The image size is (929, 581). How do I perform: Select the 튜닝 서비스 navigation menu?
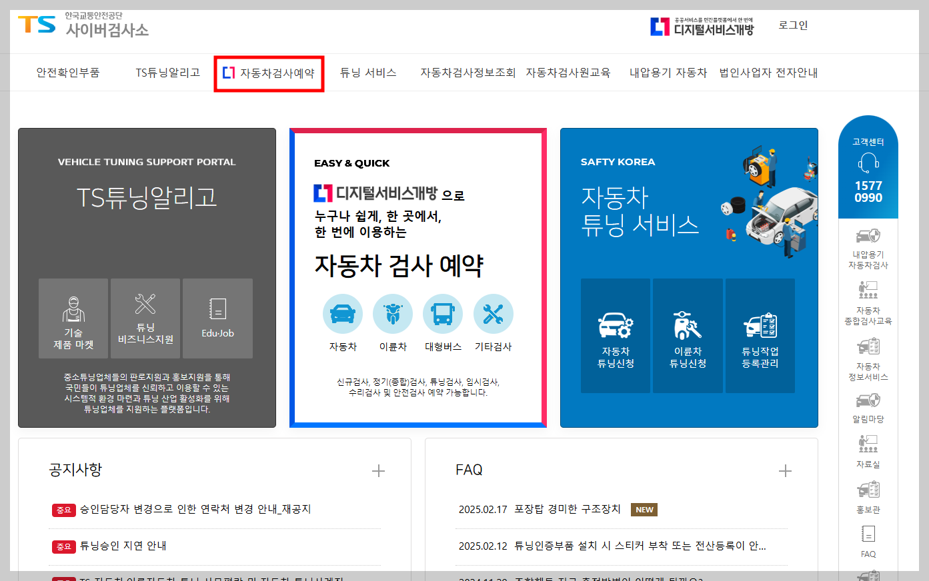(x=367, y=73)
